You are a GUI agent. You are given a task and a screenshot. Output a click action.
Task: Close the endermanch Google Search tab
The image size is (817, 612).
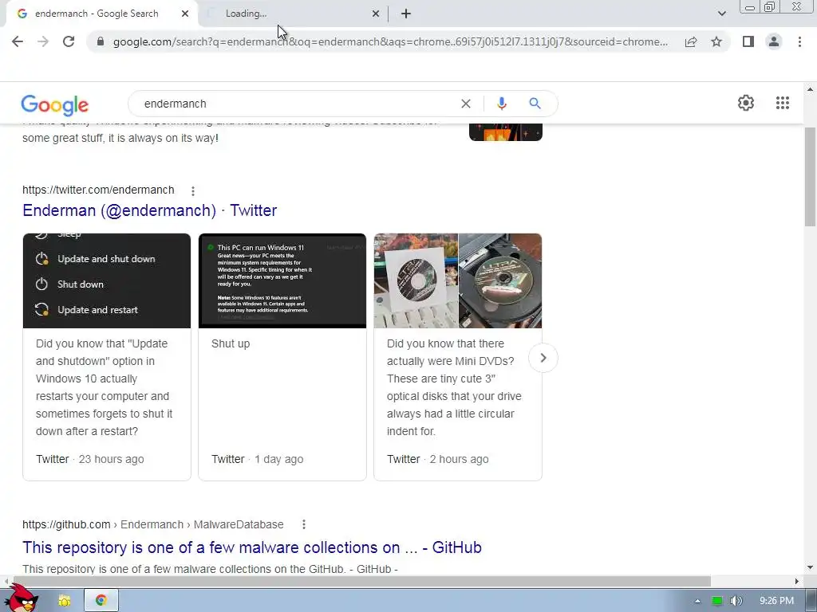pyautogui.click(x=185, y=14)
